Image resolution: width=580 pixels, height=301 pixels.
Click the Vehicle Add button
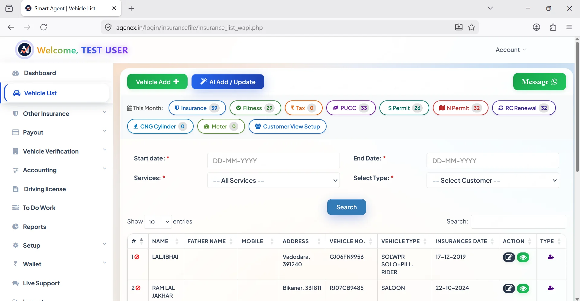point(157,82)
